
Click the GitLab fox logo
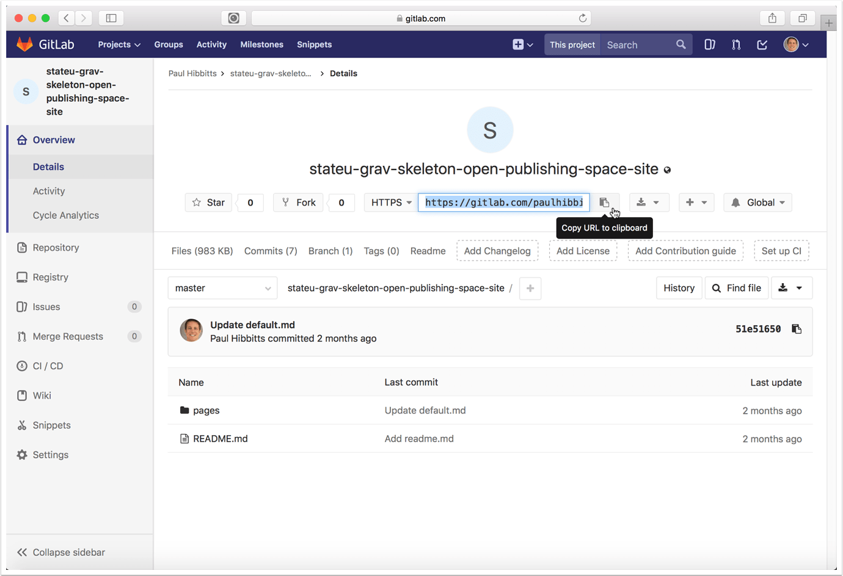[x=24, y=45]
